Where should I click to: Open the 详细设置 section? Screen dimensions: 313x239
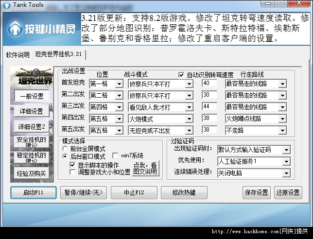tap(32, 111)
